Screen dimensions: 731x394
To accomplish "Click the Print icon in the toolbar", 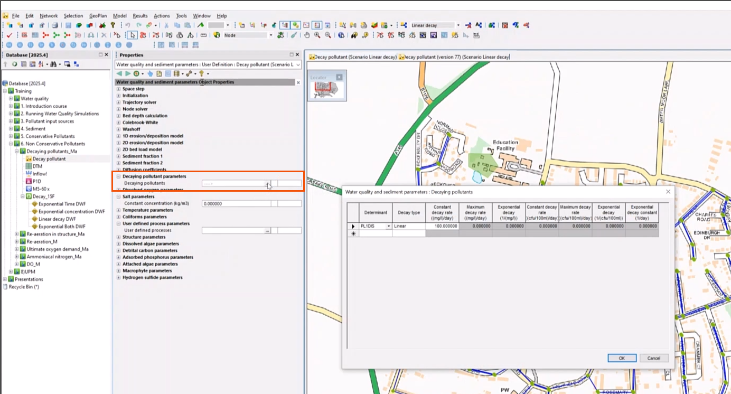I will 55,25.
